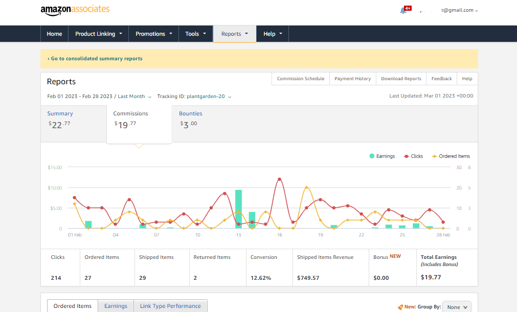Click the red 4+ notification badge
The image size is (517, 312).
tap(408, 8)
